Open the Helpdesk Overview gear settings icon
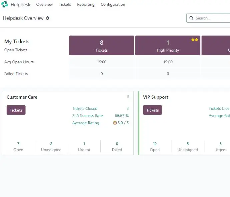Viewport: 230px width, 197px height. (48, 18)
